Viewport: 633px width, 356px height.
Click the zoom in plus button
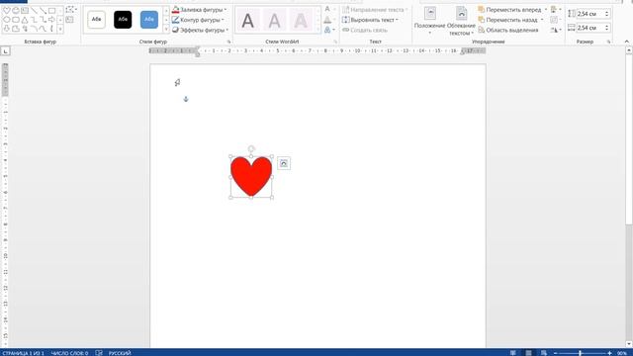(x=609, y=353)
